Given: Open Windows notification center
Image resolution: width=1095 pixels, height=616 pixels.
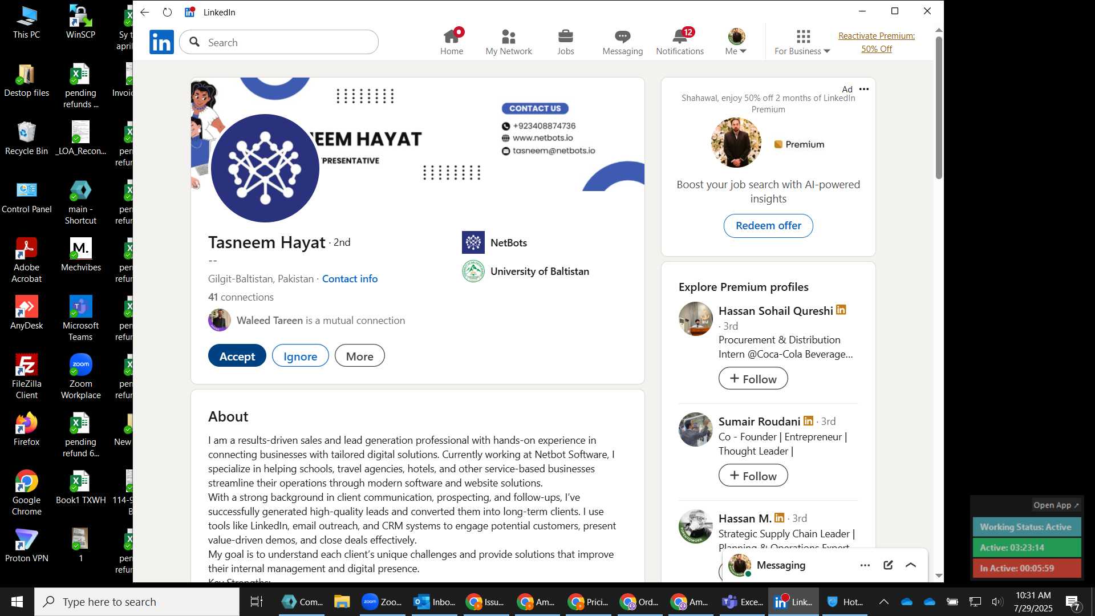Looking at the screenshot, I should (1073, 602).
